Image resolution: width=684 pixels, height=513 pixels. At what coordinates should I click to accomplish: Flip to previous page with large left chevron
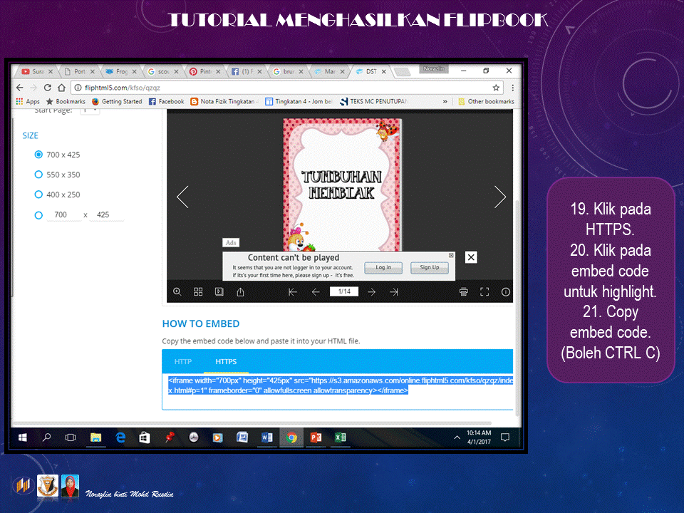183,197
